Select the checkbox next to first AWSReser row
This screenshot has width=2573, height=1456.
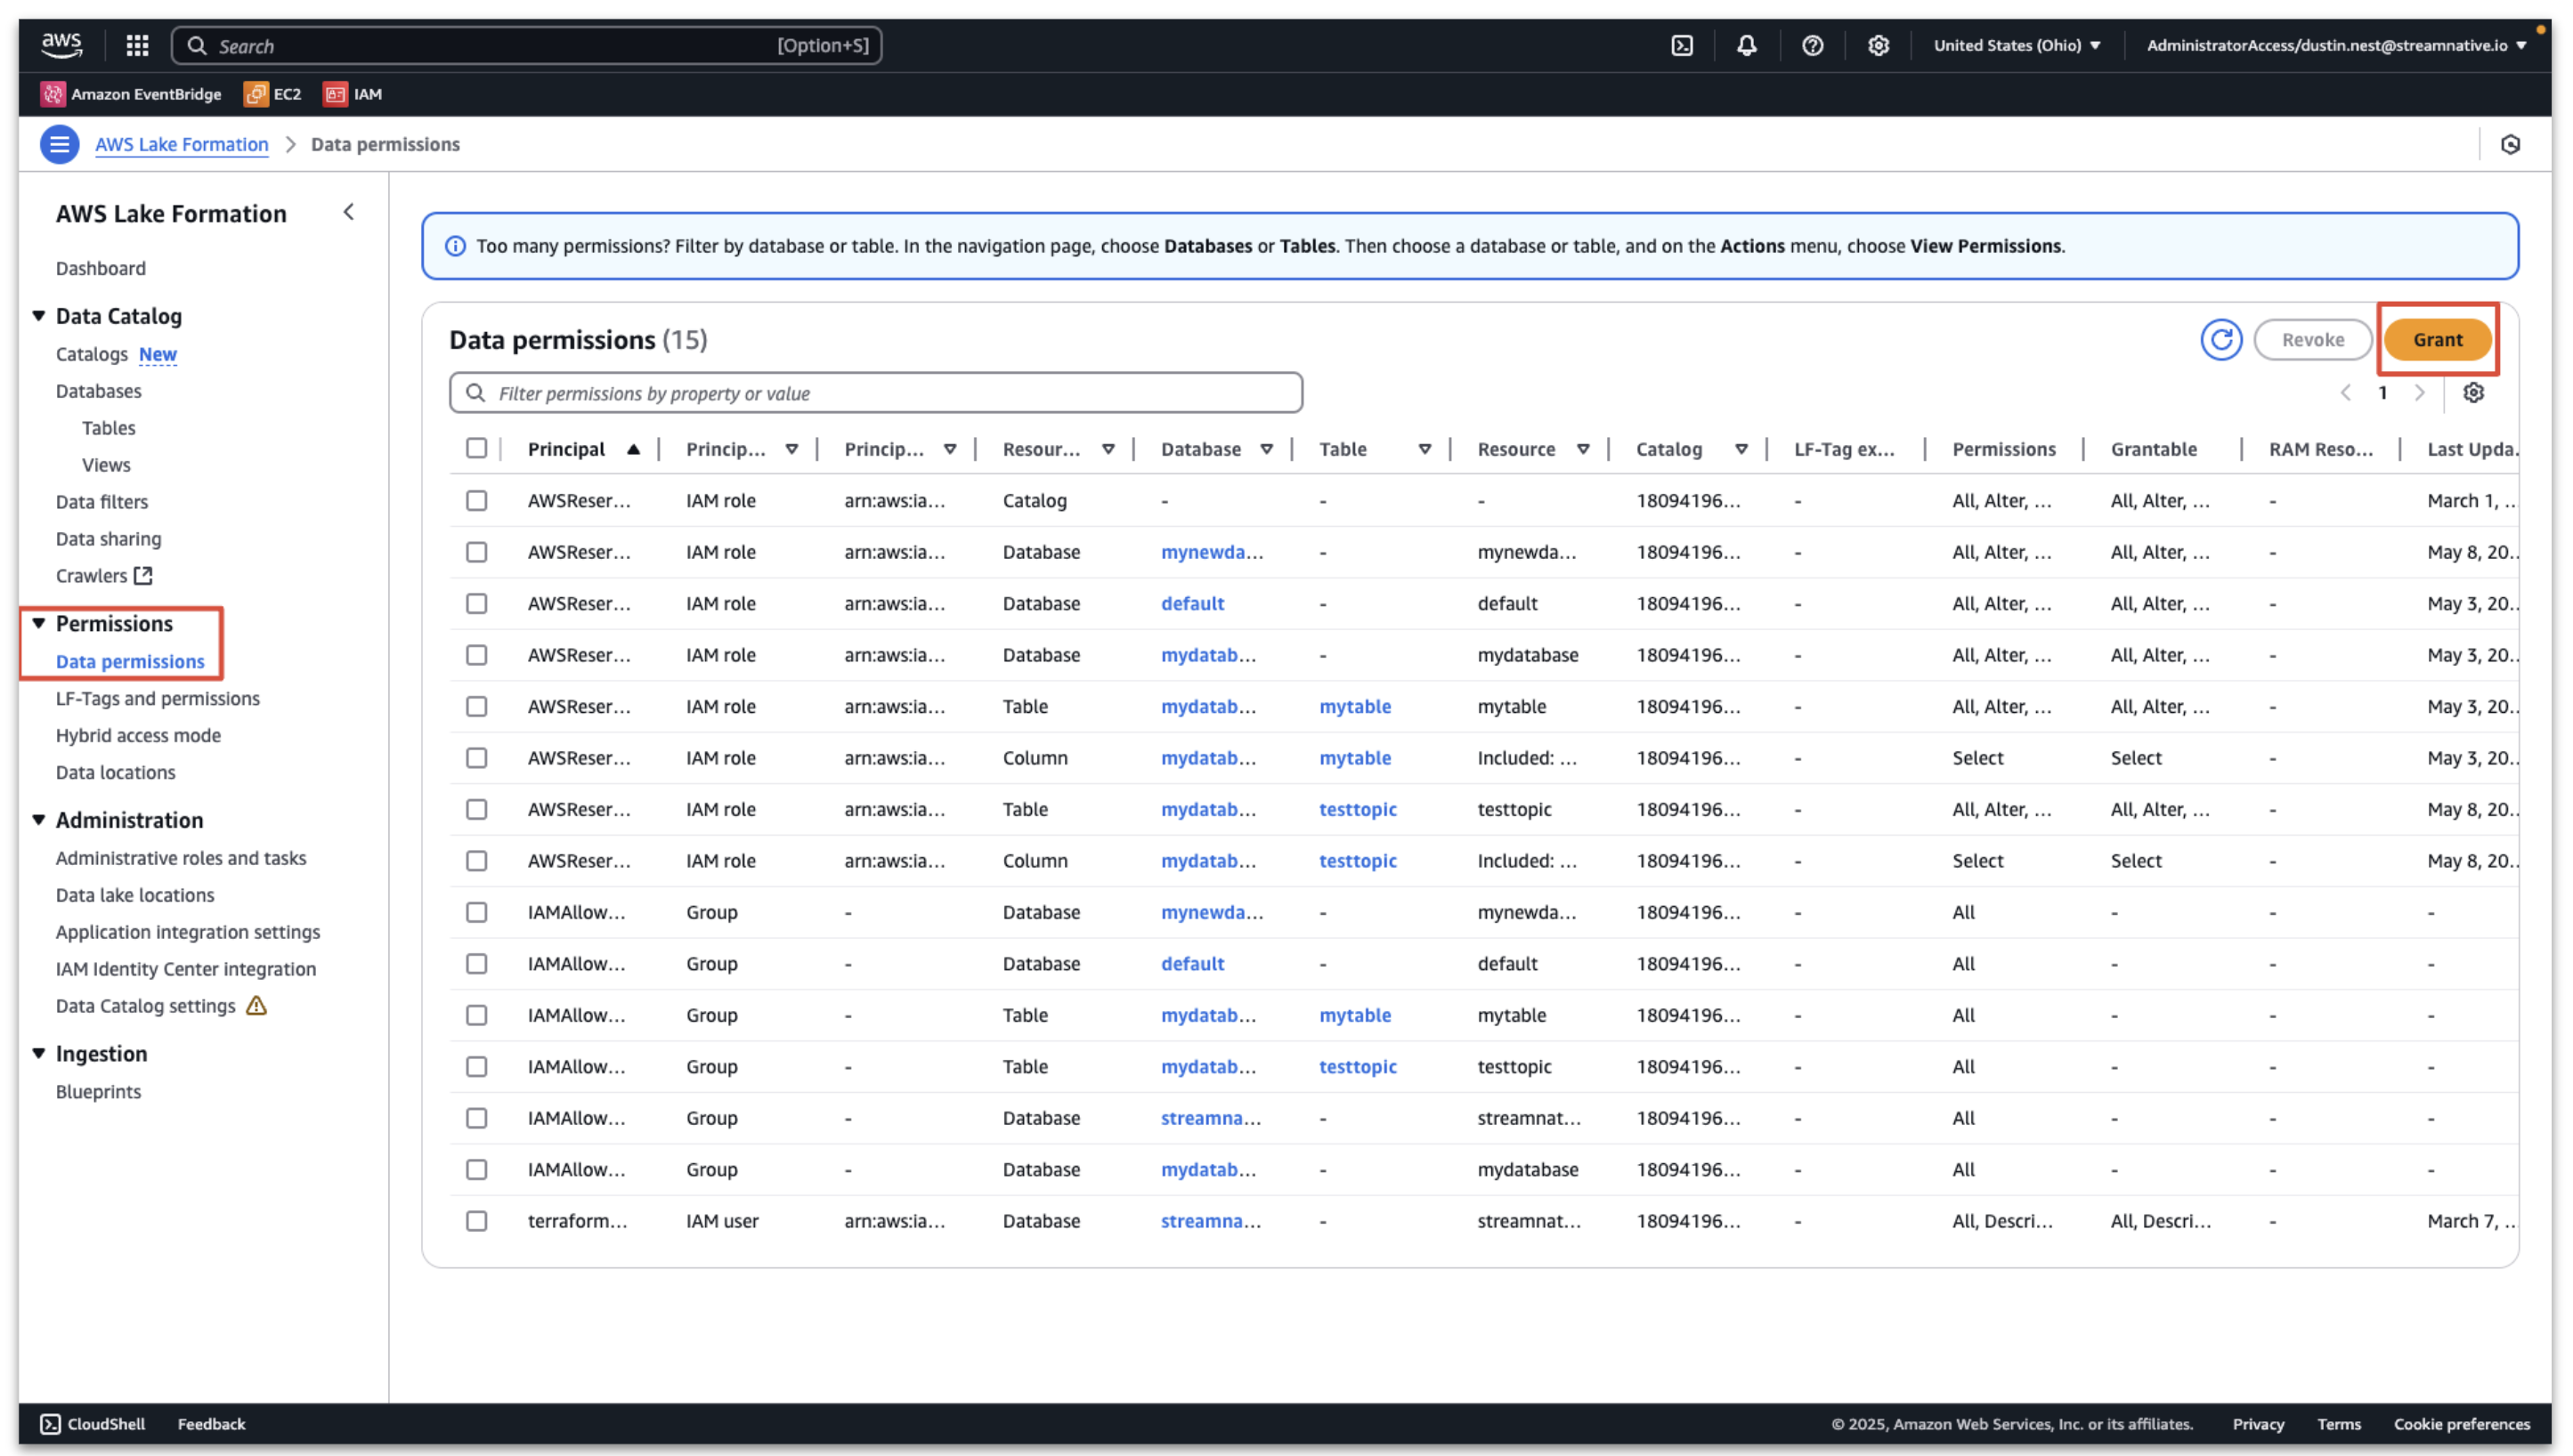coord(475,500)
